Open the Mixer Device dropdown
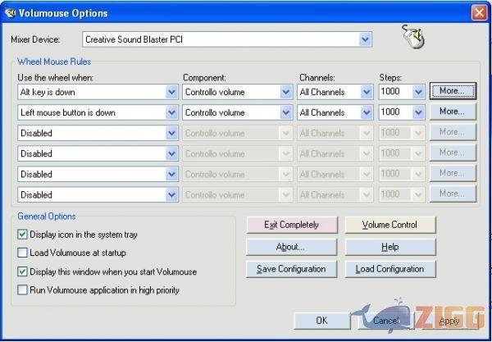 pos(365,39)
